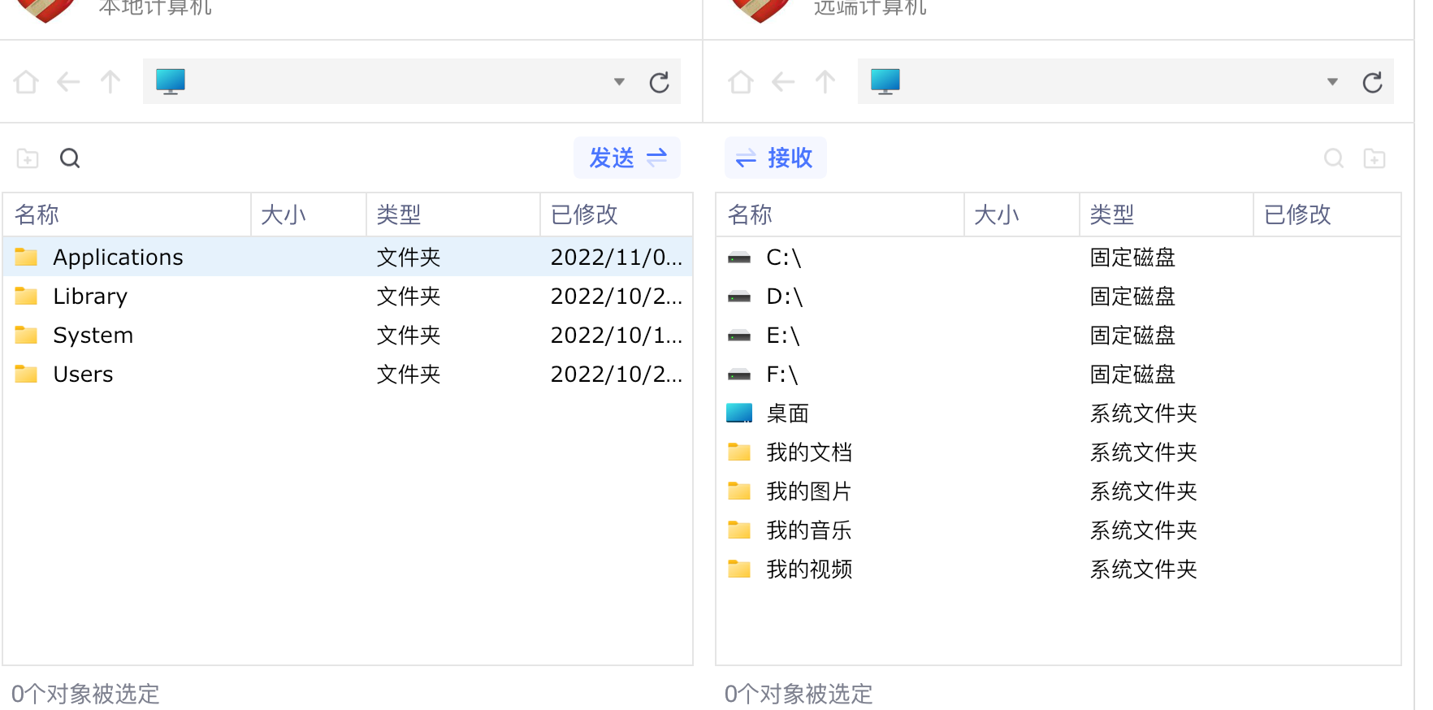Sort local files by 已修改 column
The width and height of the screenshot is (1433, 710).
[x=617, y=214]
